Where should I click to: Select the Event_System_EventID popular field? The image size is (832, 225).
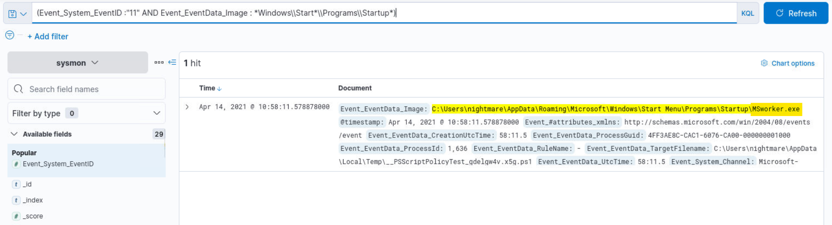[58, 164]
